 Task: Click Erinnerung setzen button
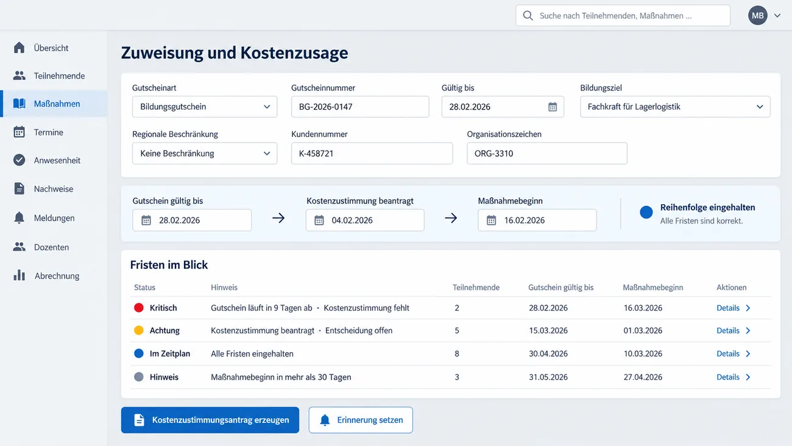pos(361,420)
